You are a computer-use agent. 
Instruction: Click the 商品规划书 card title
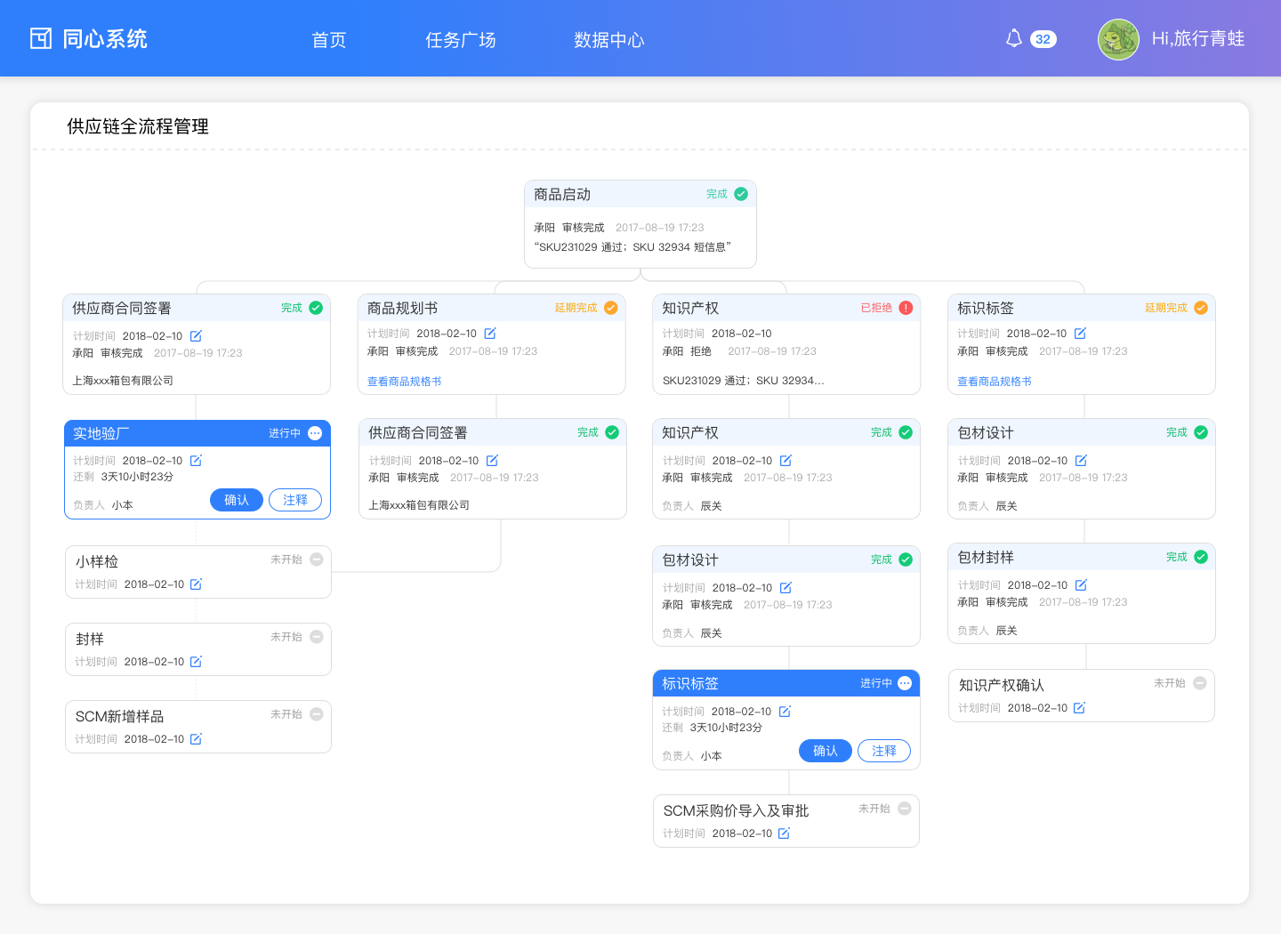pyautogui.click(x=403, y=309)
